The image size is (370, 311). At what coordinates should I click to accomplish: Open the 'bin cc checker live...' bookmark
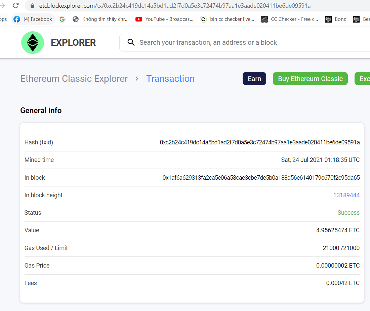tap(227, 19)
